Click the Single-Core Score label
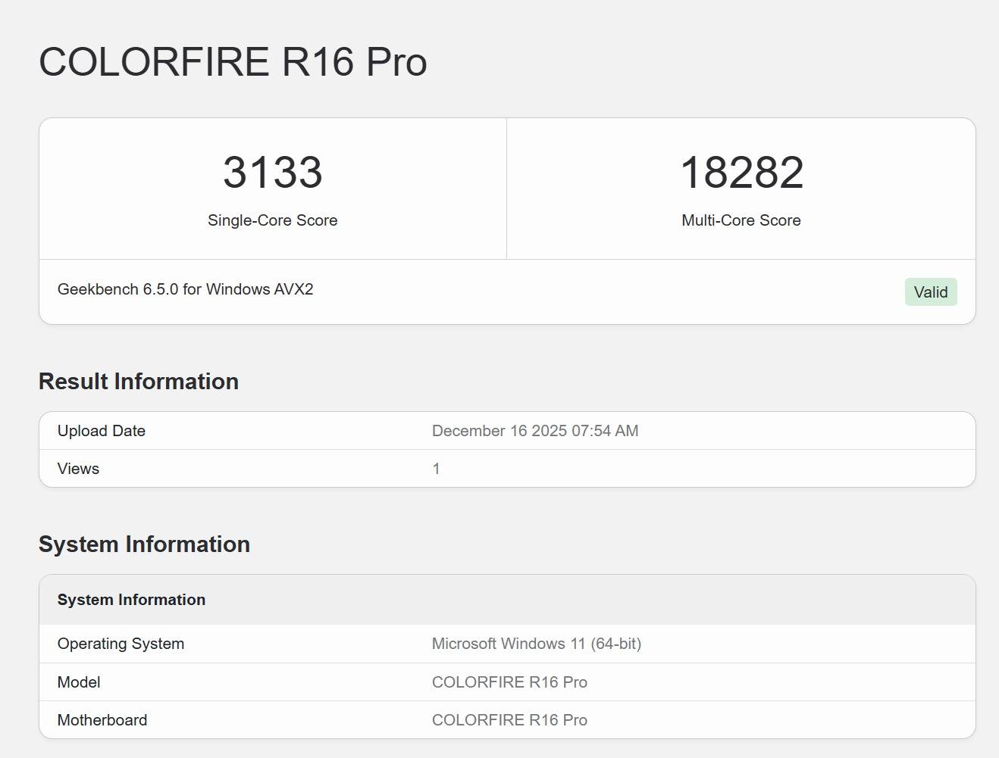 [x=272, y=220]
